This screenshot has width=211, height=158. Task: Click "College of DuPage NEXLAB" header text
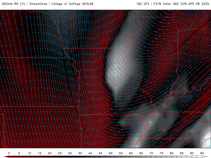(72, 4)
